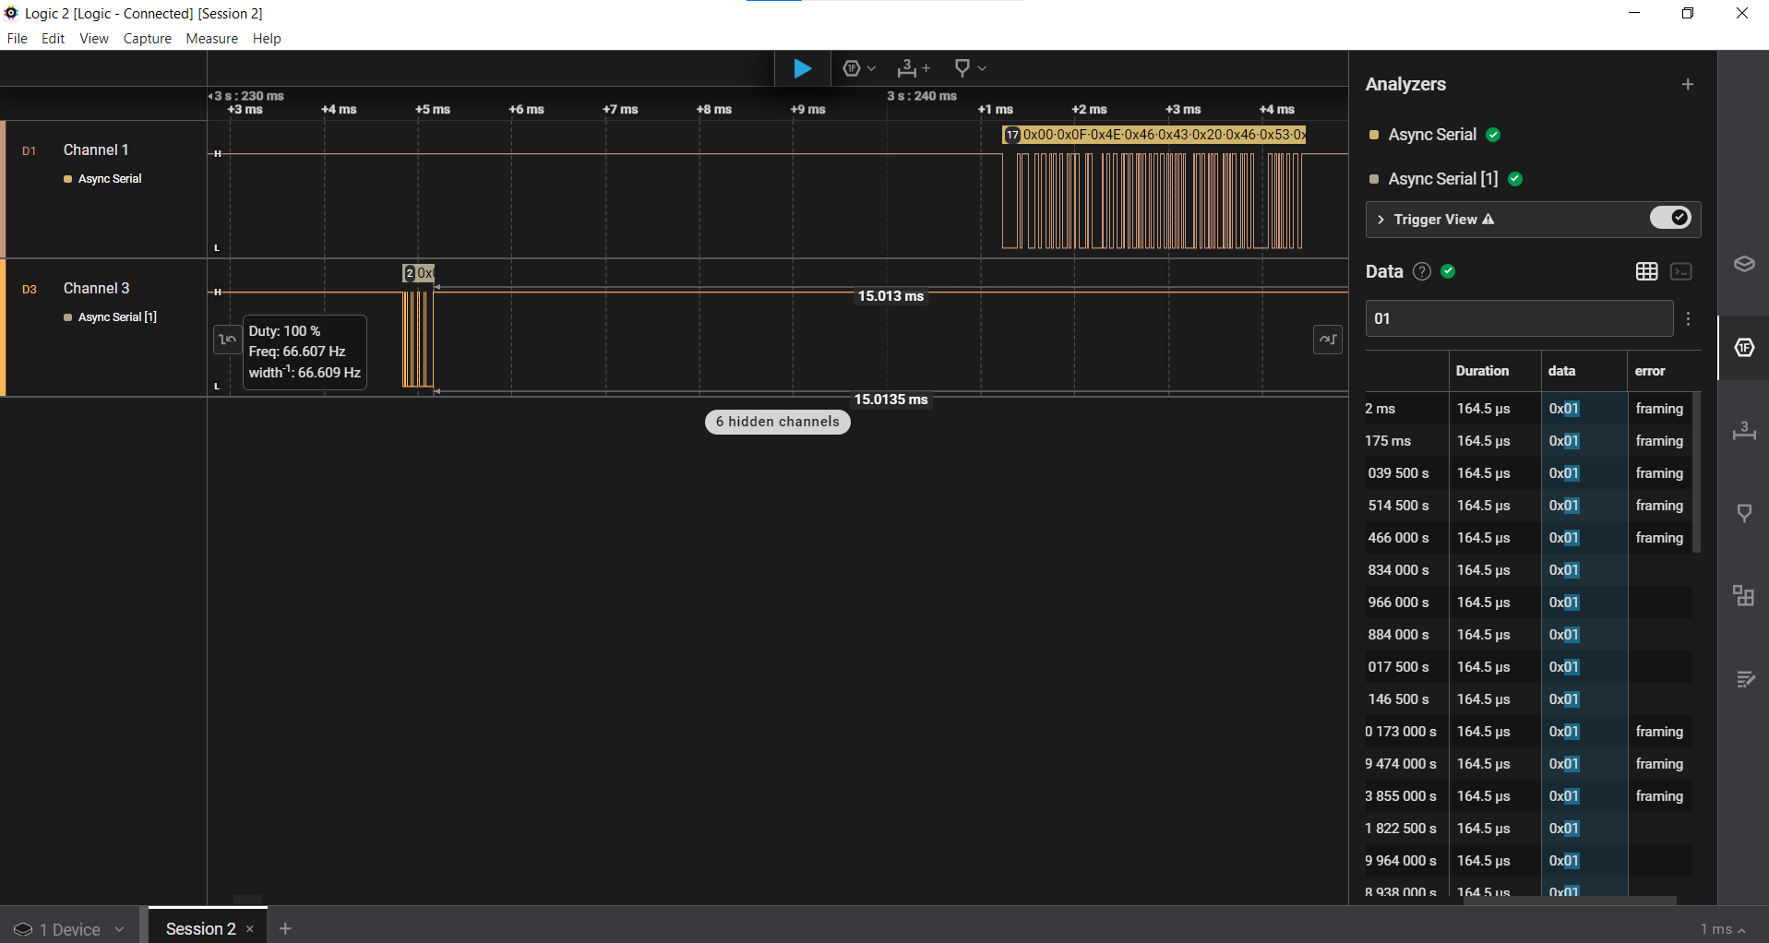The image size is (1769, 943).
Task: Switch the Data panel to terminal view
Action: point(1681,271)
